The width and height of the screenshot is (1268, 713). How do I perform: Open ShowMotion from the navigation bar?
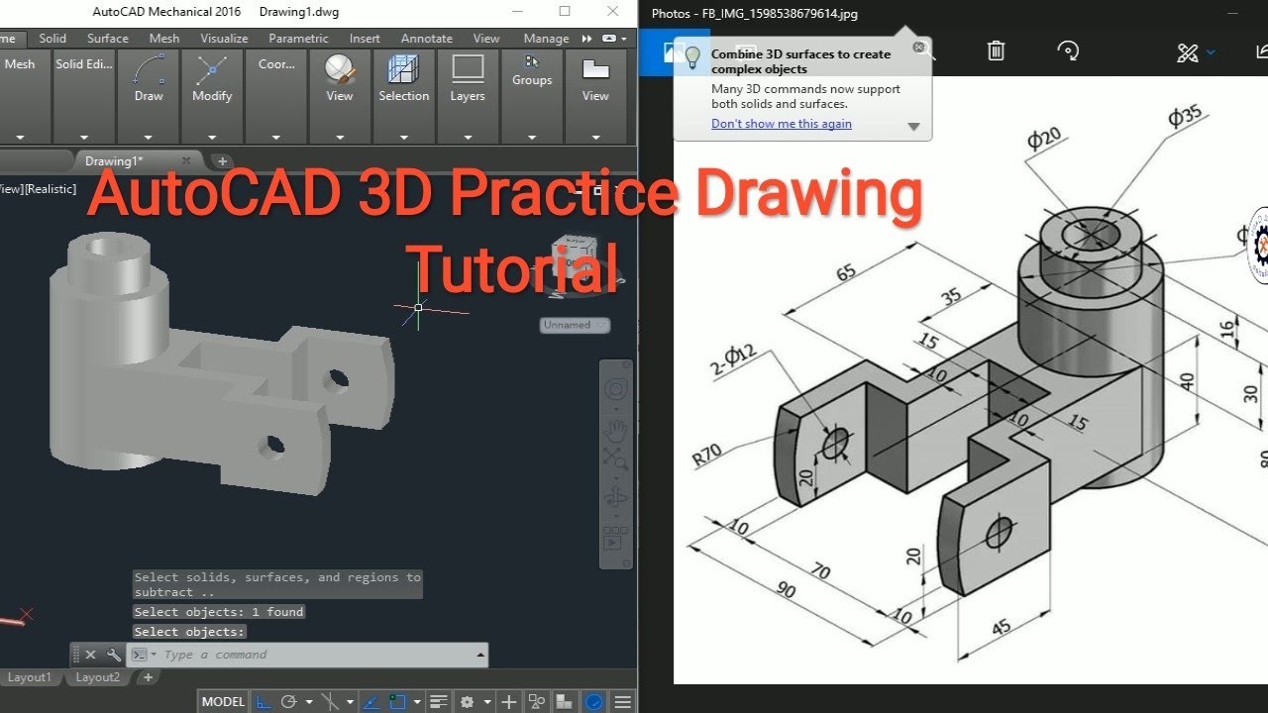pyautogui.click(x=615, y=540)
